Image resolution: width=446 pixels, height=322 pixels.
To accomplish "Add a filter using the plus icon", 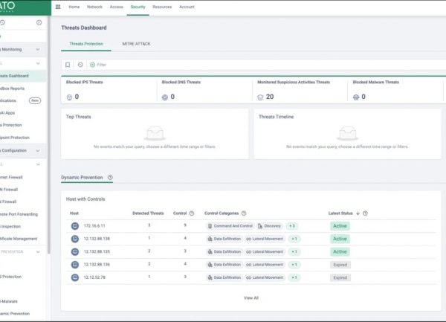I will click(x=92, y=65).
